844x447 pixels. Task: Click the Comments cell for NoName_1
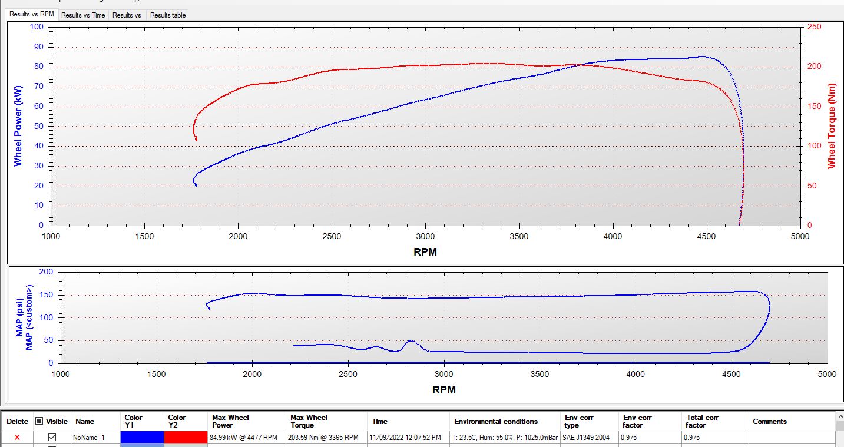[792, 438]
